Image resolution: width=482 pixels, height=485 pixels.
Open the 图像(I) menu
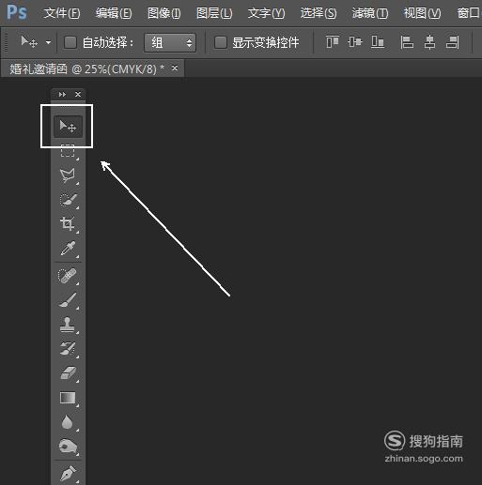click(164, 13)
